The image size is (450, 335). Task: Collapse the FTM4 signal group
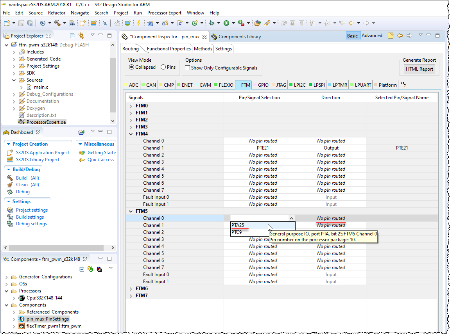[x=131, y=134]
